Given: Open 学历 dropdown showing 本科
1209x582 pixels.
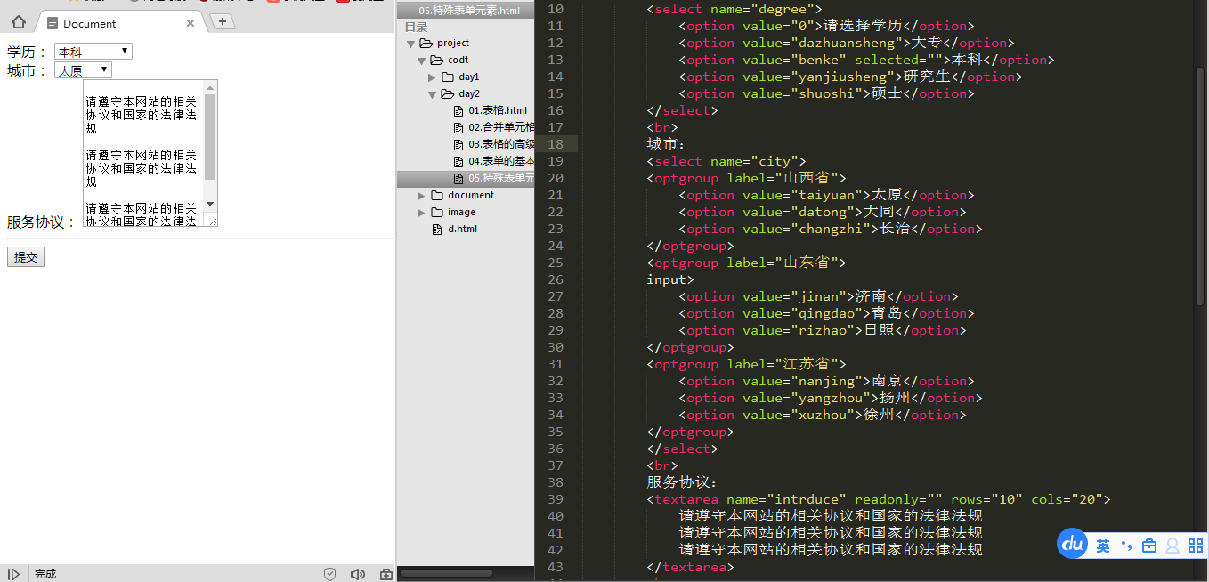Looking at the screenshot, I should [x=93, y=52].
